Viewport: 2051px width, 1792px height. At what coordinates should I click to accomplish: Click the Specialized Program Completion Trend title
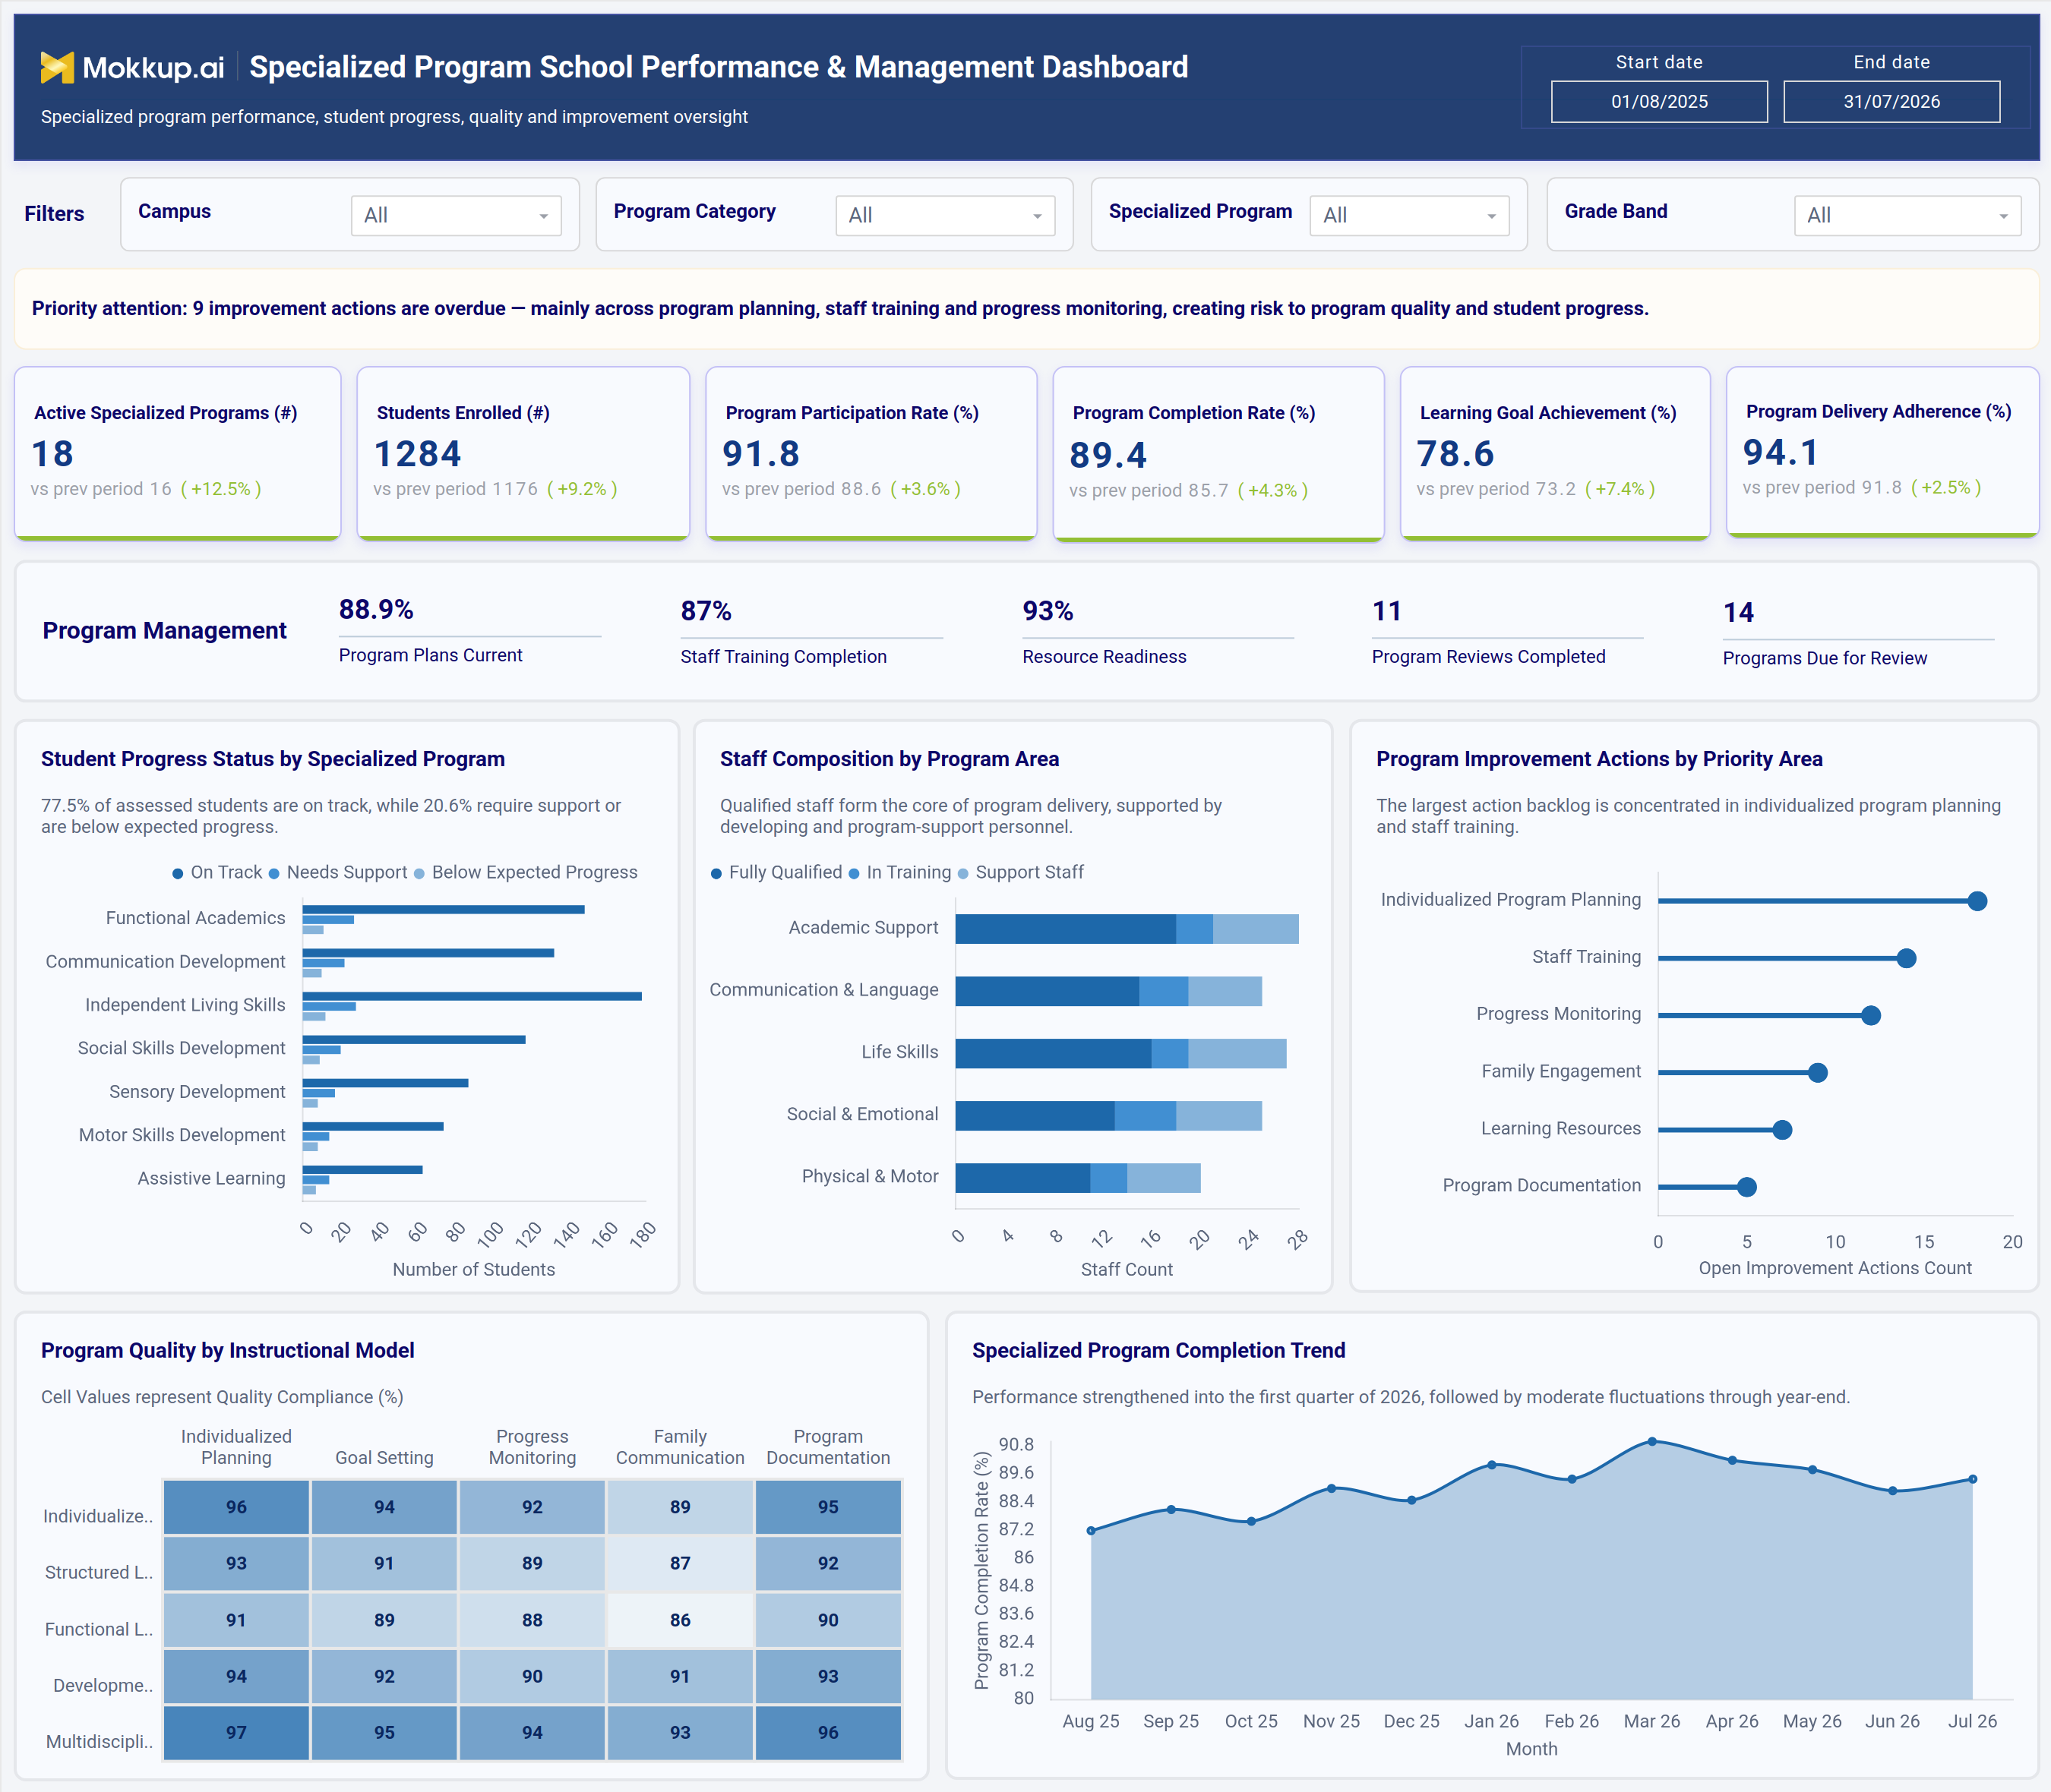1158,1351
